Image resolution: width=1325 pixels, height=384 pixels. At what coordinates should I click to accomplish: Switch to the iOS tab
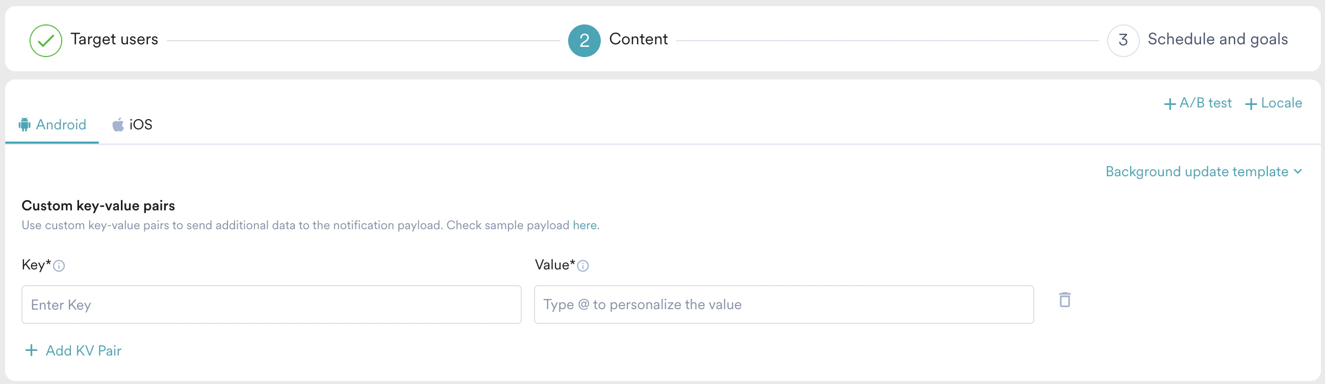click(x=140, y=125)
